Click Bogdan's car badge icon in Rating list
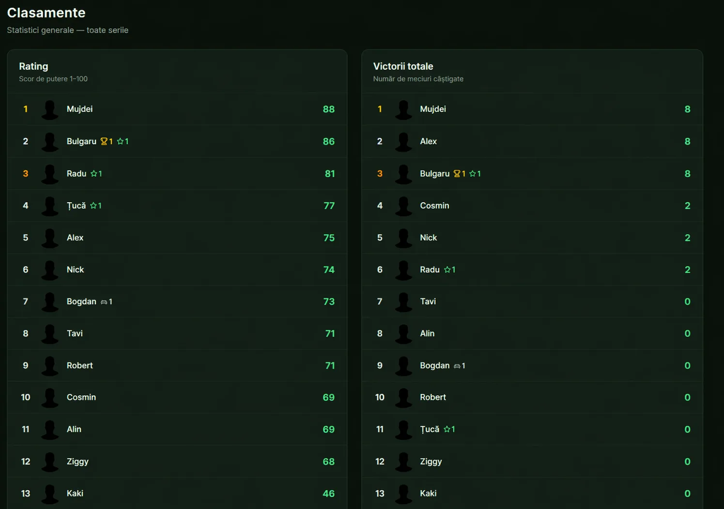The height and width of the screenshot is (509, 724). (x=104, y=302)
